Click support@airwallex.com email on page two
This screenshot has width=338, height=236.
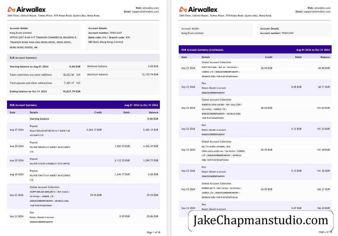317,12
